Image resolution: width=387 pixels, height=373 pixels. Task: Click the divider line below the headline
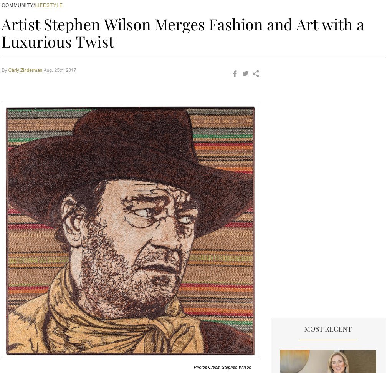tap(193, 58)
